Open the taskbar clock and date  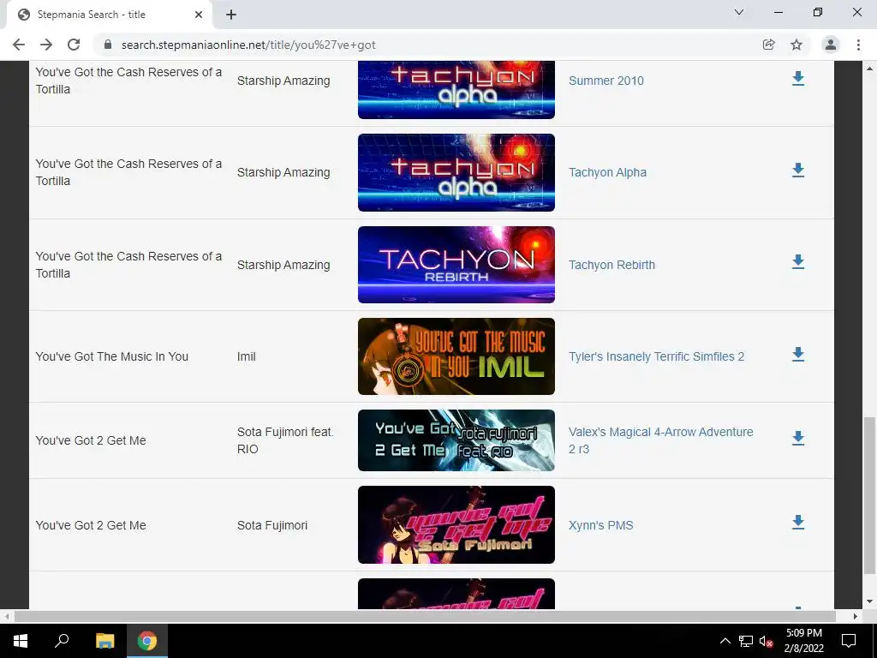803,641
